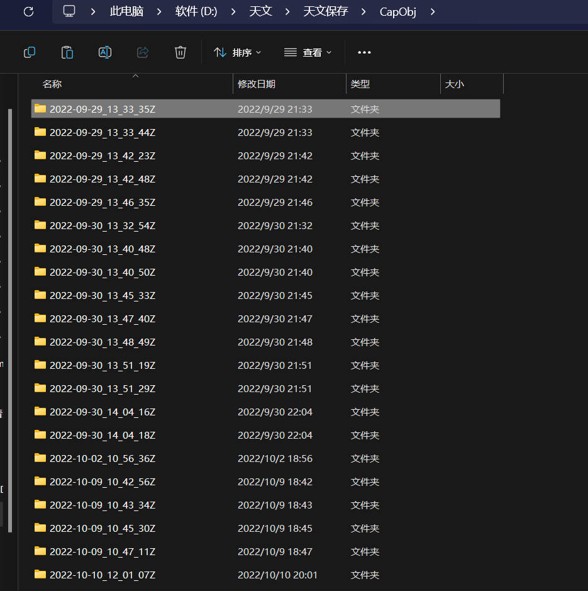The width and height of the screenshot is (588, 591).
Task: Click the refresh icon in address bar
Action: point(28,11)
